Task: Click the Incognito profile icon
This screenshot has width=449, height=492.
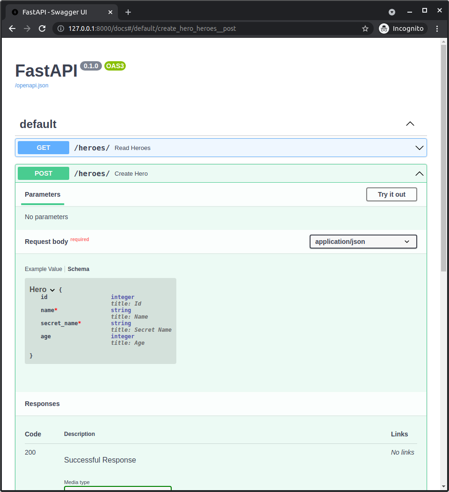Action: [x=384, y=29]
